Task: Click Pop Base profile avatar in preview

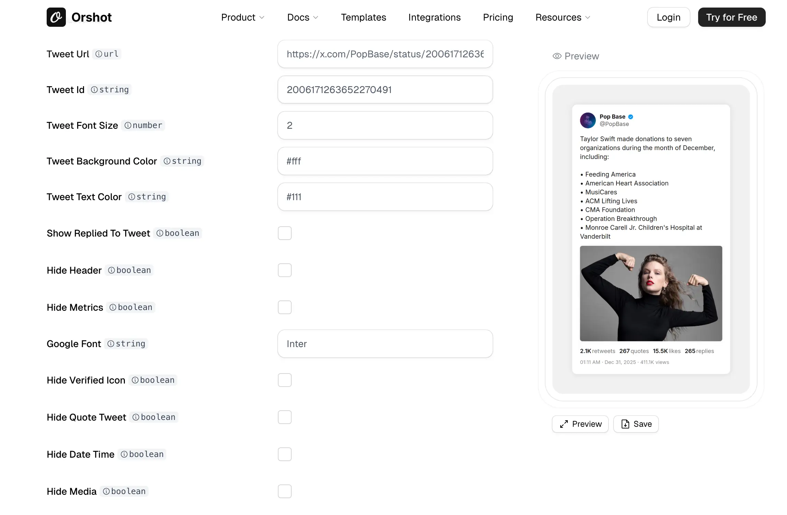Action: pos(588,120)
